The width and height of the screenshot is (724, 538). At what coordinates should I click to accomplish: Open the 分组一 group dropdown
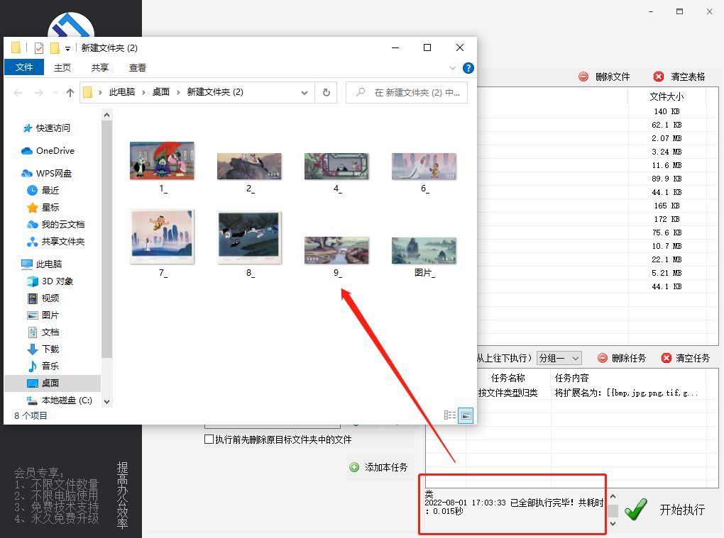pos(559,358)
